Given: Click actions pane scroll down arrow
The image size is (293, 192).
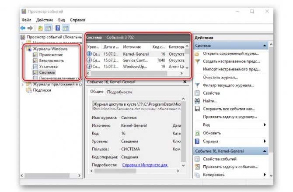Looking at the screenshot, I should 271,175.
